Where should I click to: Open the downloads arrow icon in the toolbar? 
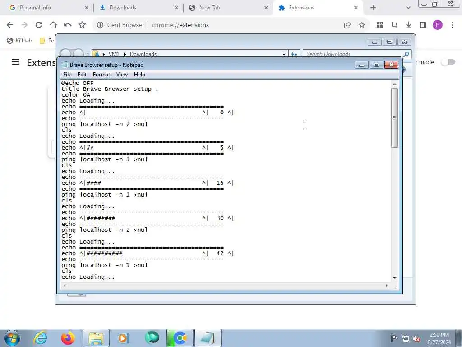pos(409,25)
